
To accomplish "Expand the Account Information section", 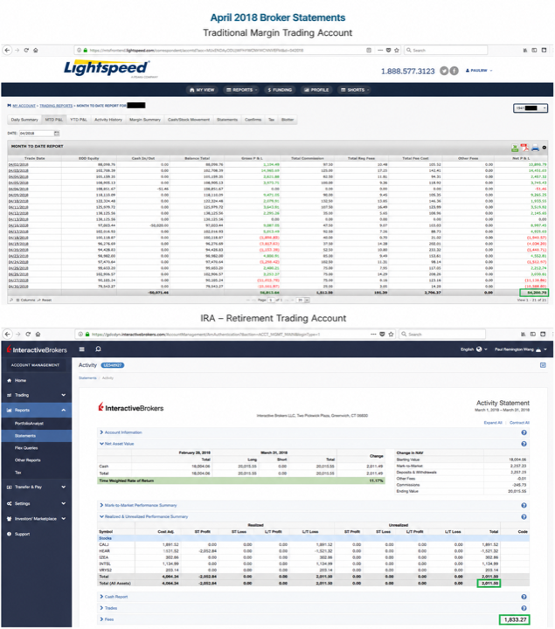I will (121, 432).
